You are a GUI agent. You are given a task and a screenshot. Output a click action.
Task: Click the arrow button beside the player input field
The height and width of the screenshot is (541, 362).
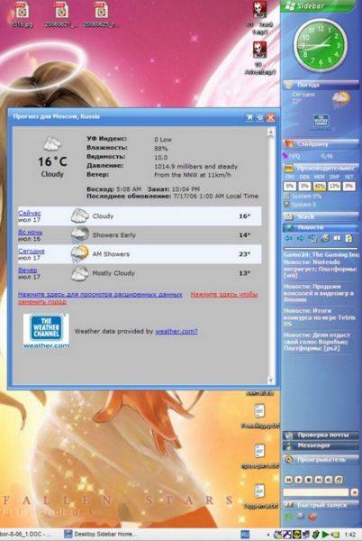pos(355,492)
